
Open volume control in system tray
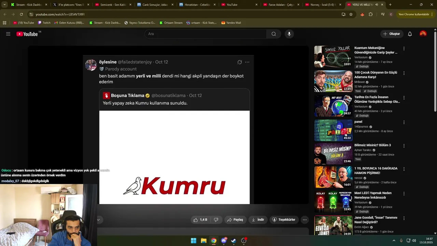[x=414, y=241]
